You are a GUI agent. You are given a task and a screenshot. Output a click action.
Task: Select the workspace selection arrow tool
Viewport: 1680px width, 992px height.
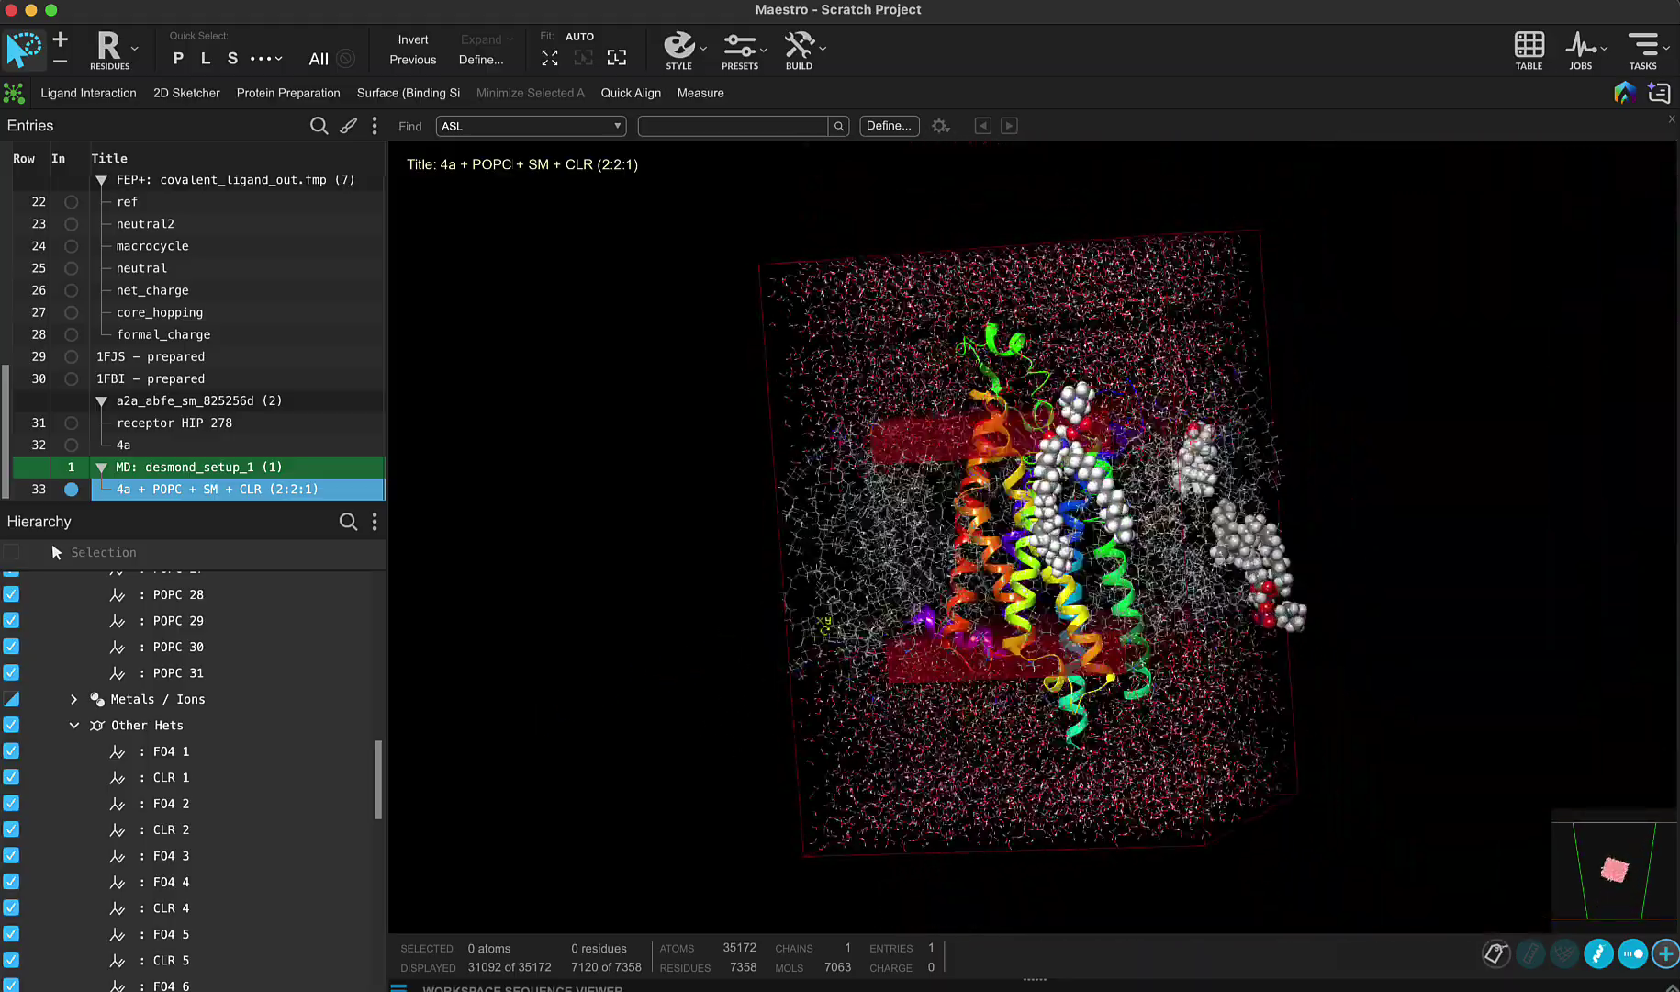click(x=23, y=50)
